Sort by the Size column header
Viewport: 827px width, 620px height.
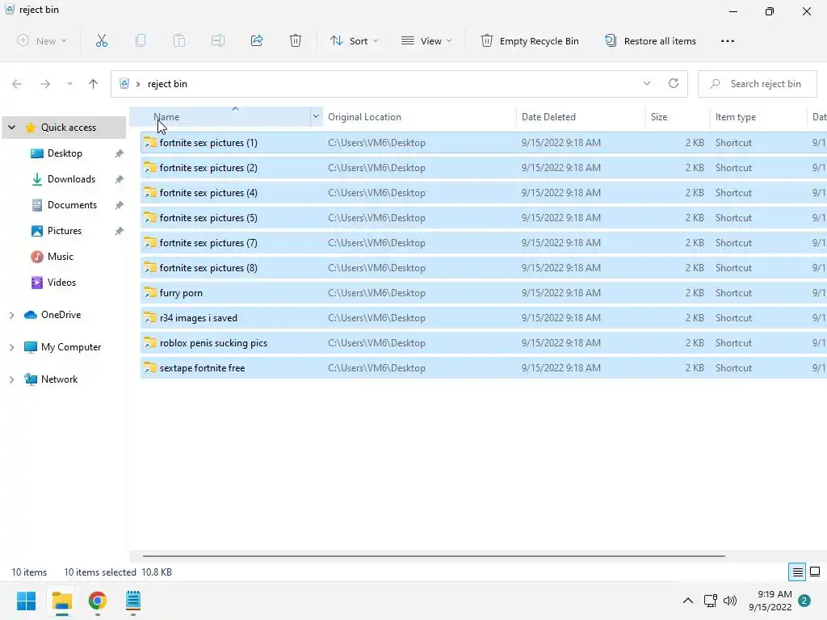coord(678,116)
